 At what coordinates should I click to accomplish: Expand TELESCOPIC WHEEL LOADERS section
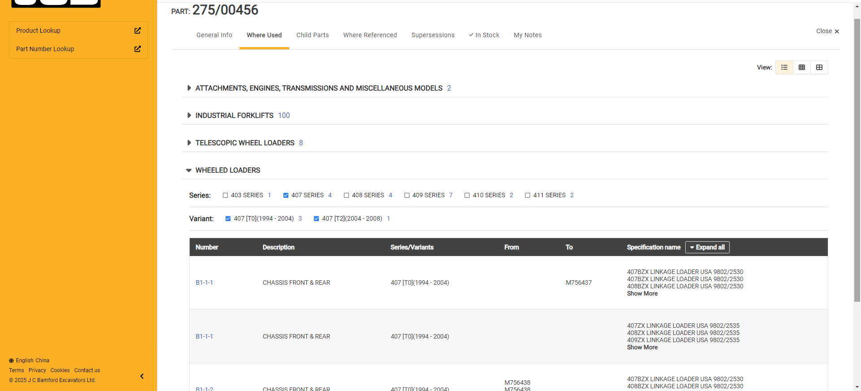point(189,143)
